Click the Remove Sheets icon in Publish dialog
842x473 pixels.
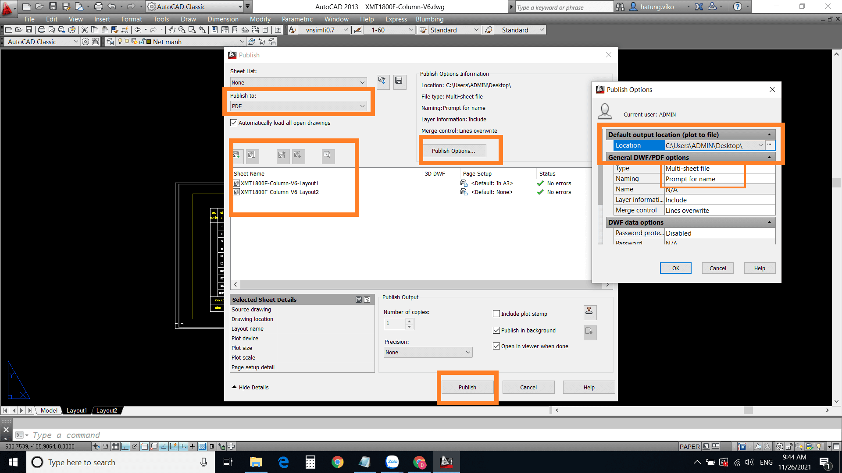251,155
